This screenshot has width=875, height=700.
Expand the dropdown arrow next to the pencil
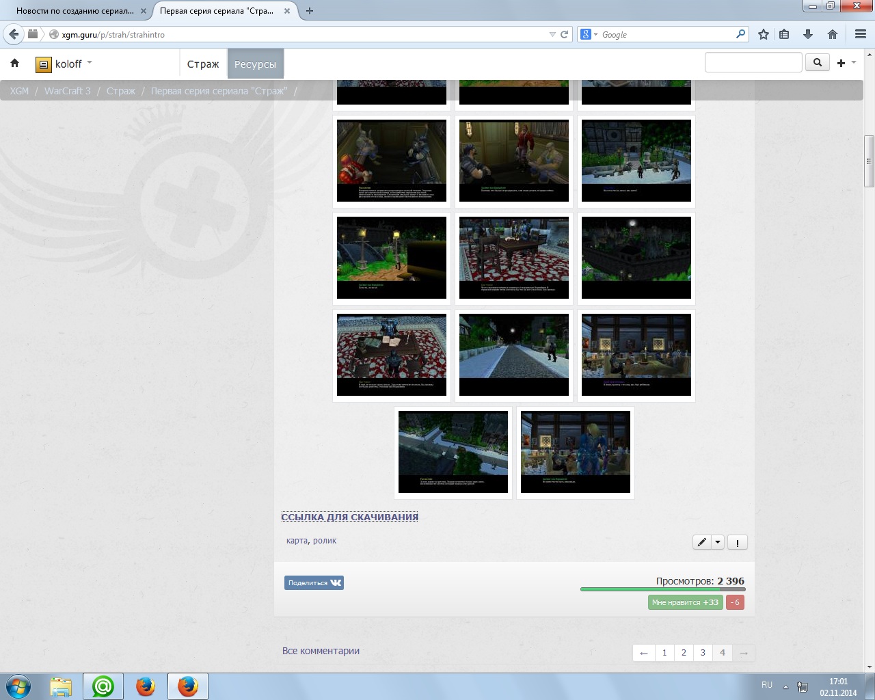tap(718, 542)
